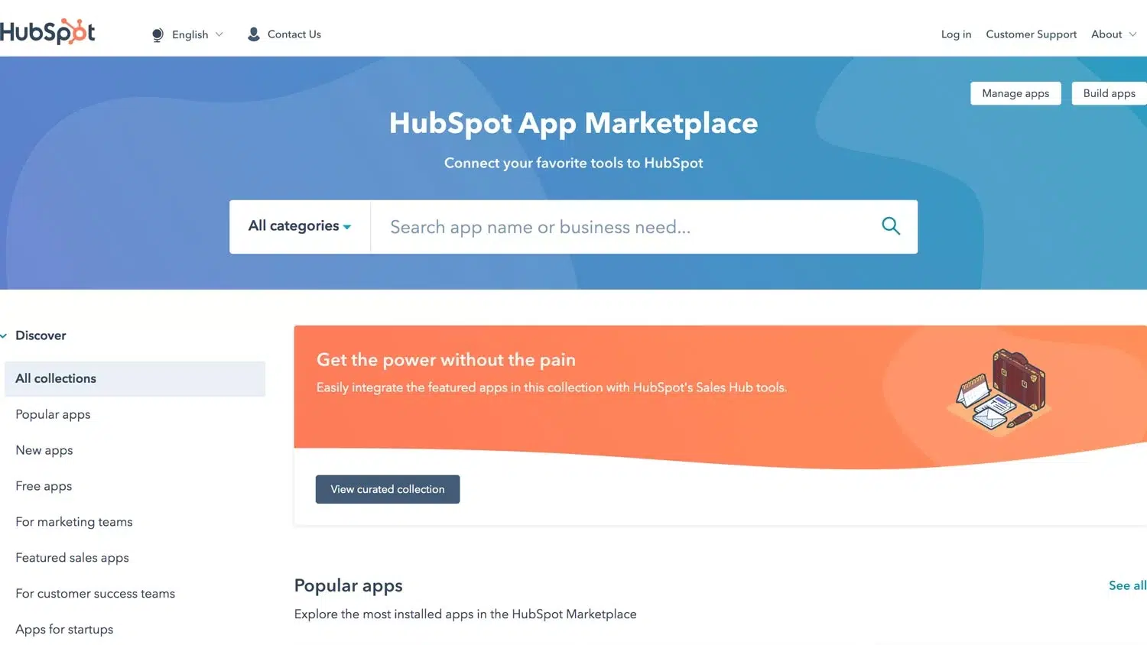
Task: Open Customer Support
Action: (x=1031, y=34)
